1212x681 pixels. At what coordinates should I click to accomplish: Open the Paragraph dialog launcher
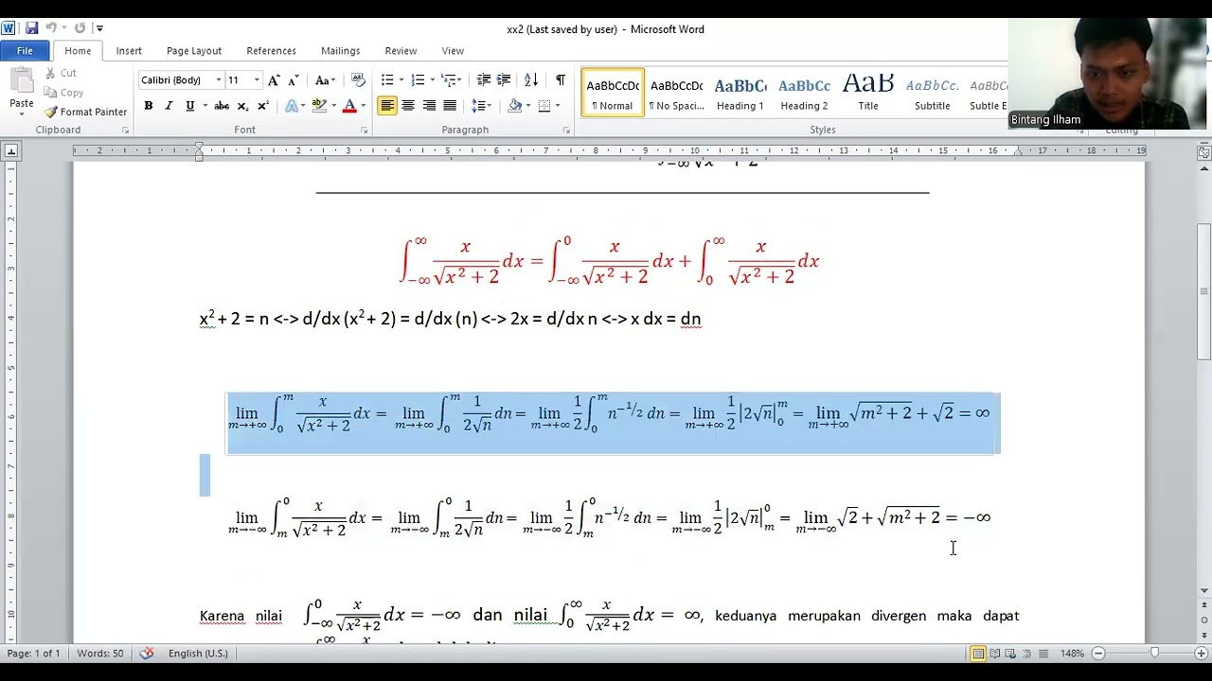pos(566,131)
